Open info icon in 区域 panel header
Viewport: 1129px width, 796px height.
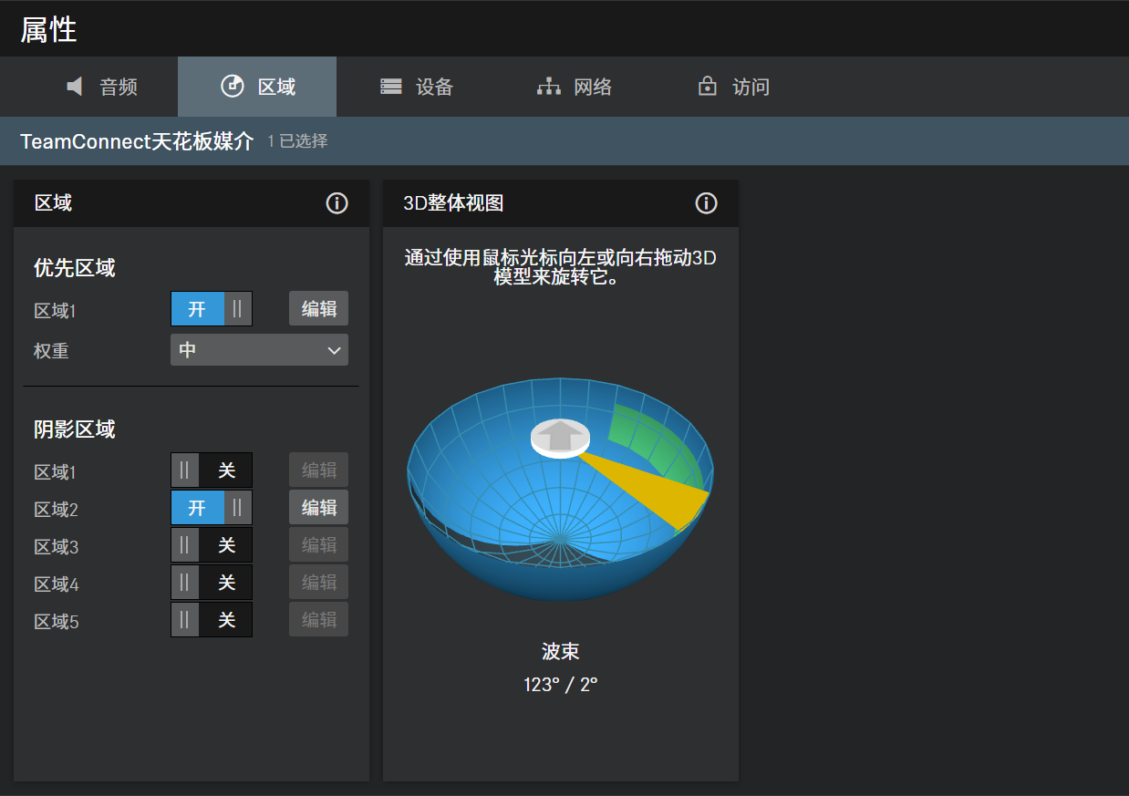tap(337, 203)
